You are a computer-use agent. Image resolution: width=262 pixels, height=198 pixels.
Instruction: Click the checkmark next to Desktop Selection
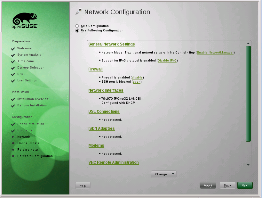tap(13, 68)
